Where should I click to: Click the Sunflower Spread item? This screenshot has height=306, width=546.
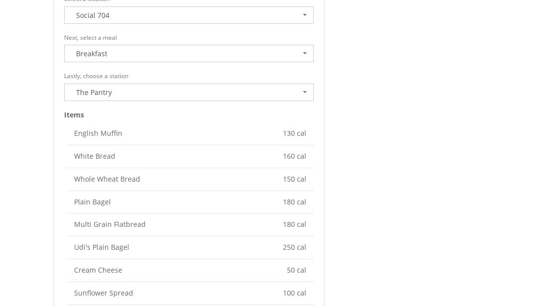(103, 293)
